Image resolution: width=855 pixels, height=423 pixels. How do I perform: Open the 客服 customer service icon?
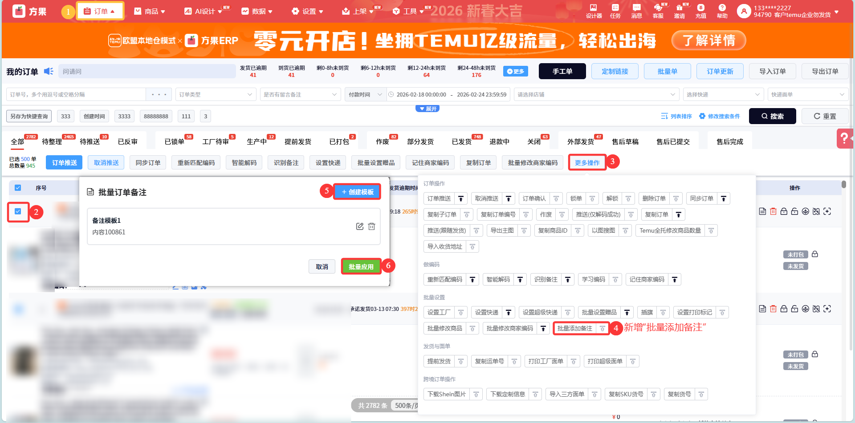coord(658,8)
